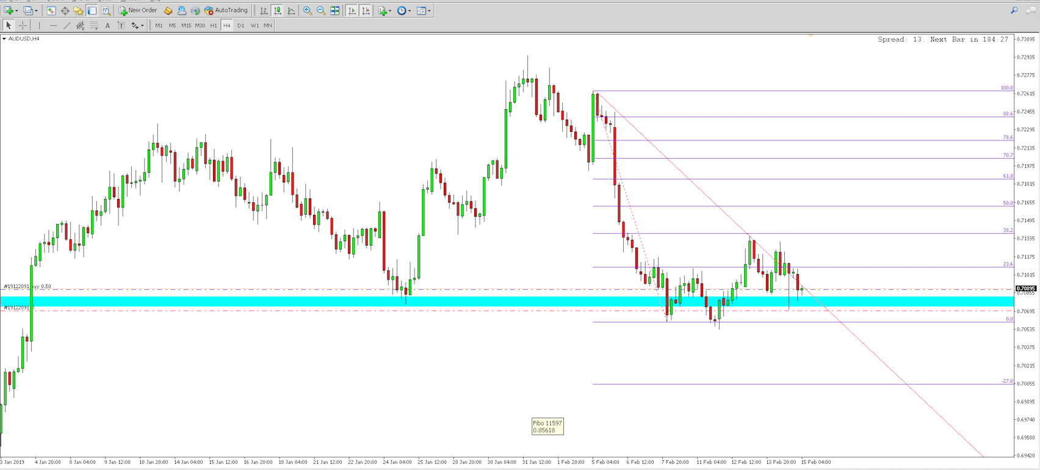
Task: Click the 5 Feb 04:00 time label
Action: [x=605, y=462]
